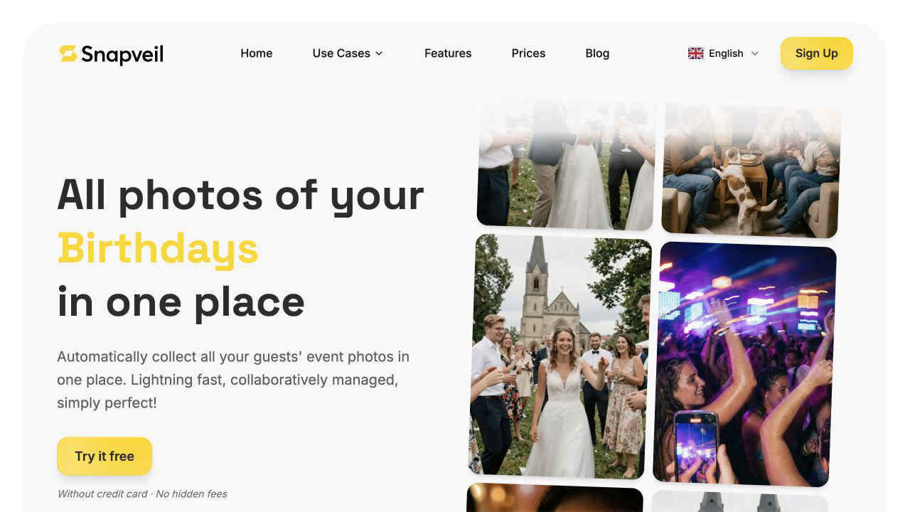Go to the Home menu item

point(257,53)
